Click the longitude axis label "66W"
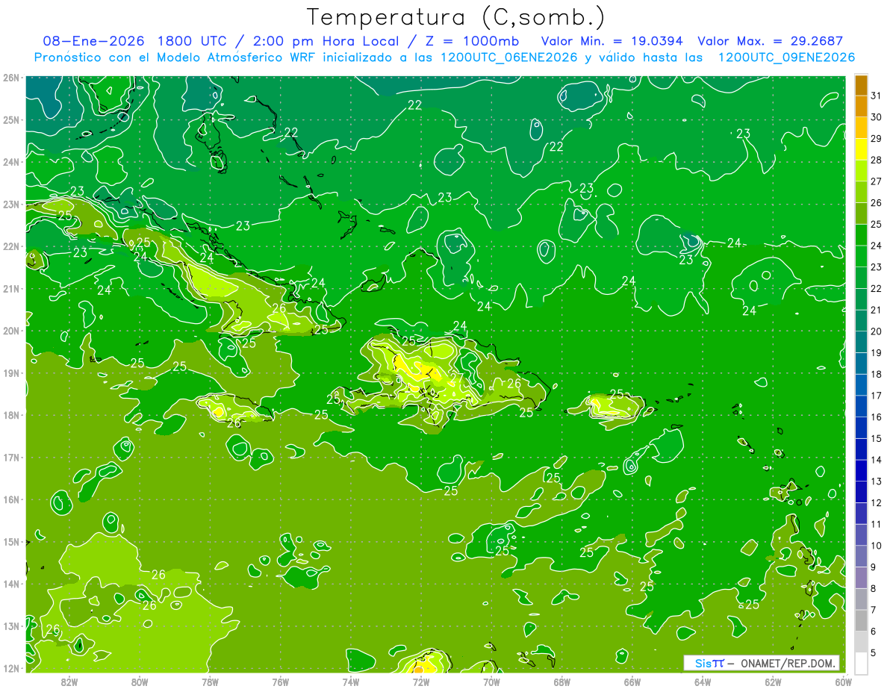 point(632,682)
